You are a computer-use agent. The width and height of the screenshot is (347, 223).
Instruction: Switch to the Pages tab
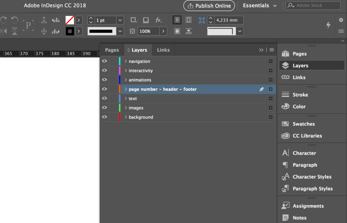point(112,49)
